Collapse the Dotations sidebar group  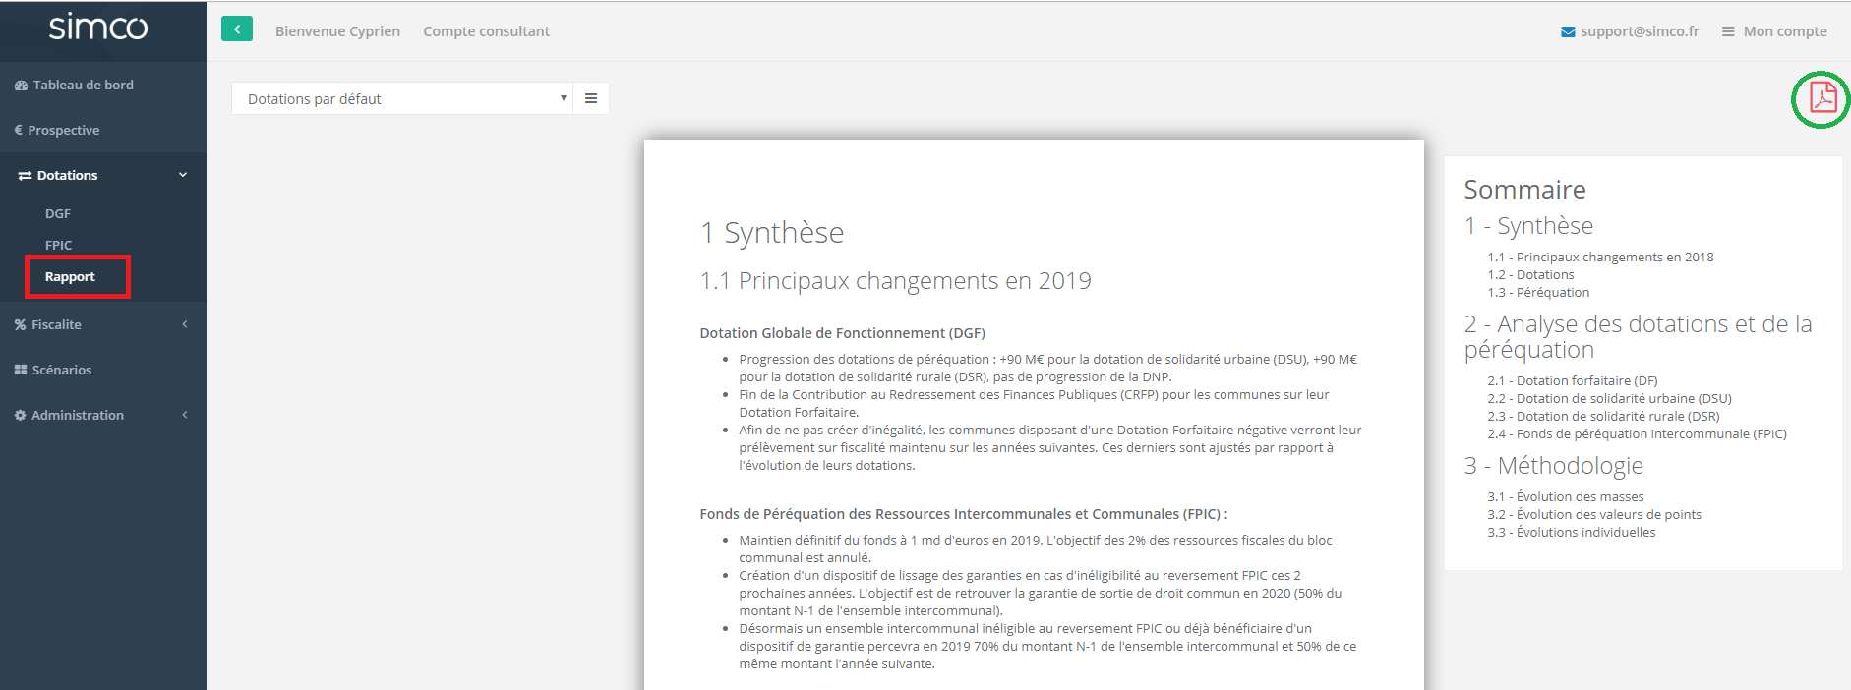182,175
